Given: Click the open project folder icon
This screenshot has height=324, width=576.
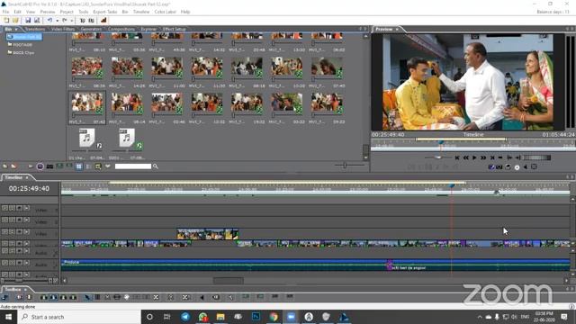Looking at the screenshot, I should (x=15, y=21).
